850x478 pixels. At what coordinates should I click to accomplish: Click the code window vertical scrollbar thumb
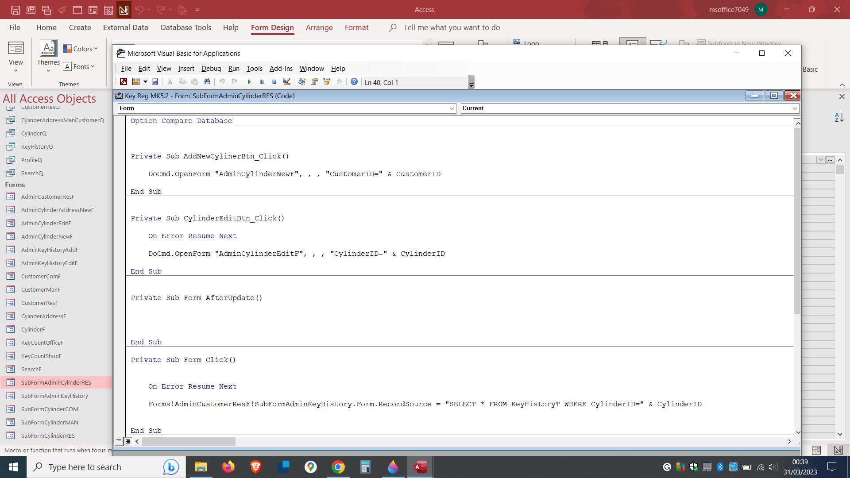[798, 221]
